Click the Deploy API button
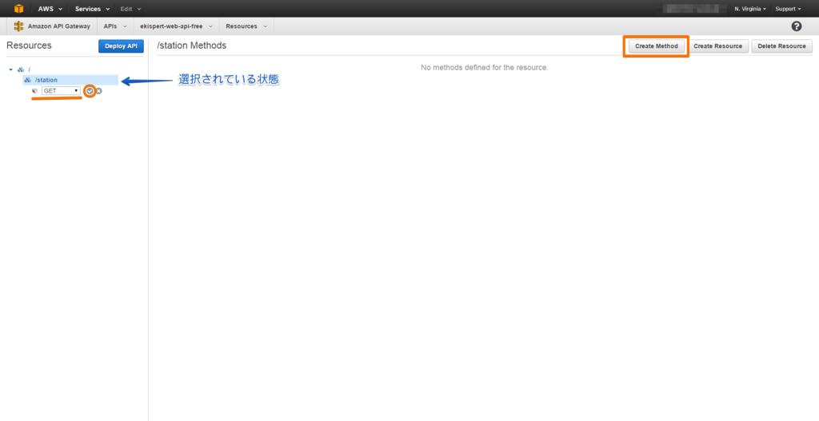 (x=121, y=46)
